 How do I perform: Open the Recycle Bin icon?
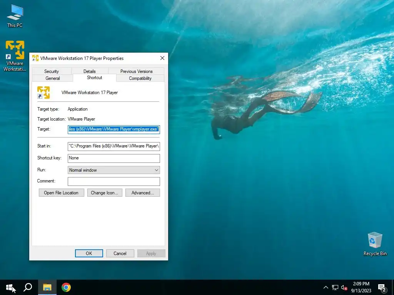pyautogui.click(x=375, y=244)
